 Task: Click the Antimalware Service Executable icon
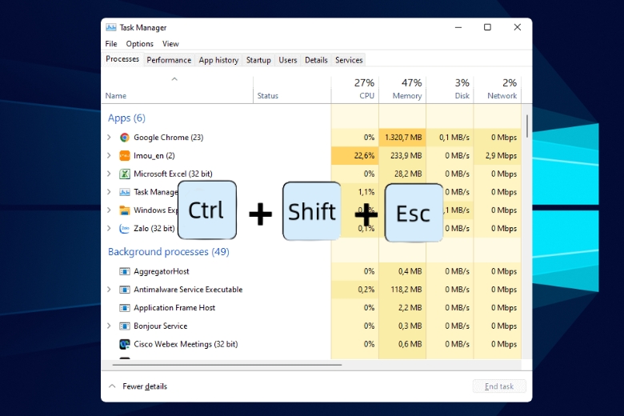(125, 290)
